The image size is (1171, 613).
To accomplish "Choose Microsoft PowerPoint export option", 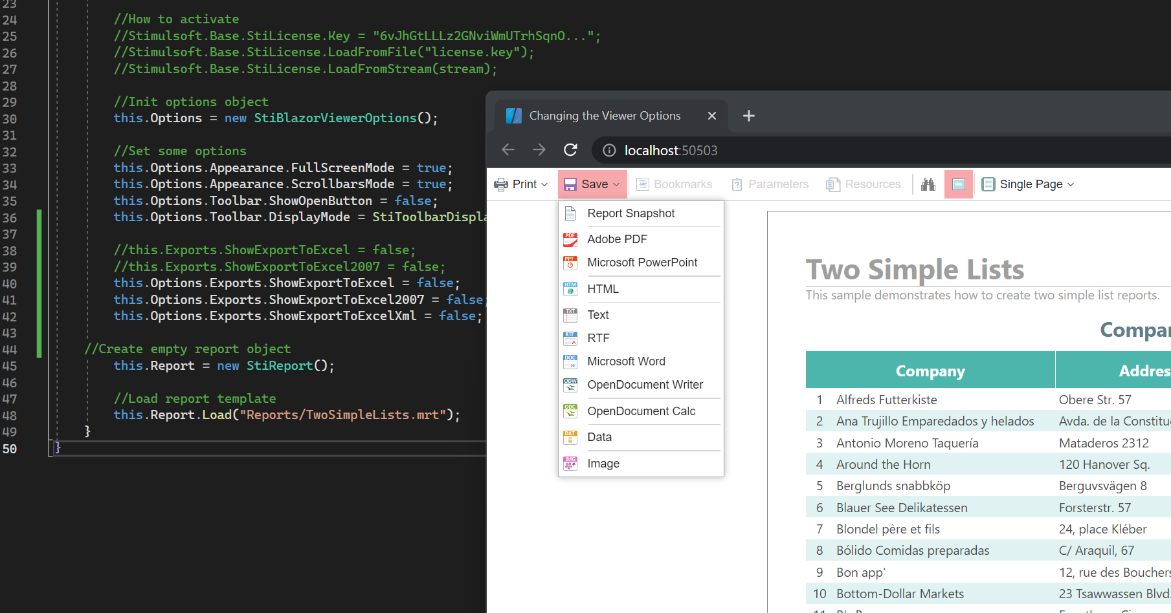I will pos(641,263).
